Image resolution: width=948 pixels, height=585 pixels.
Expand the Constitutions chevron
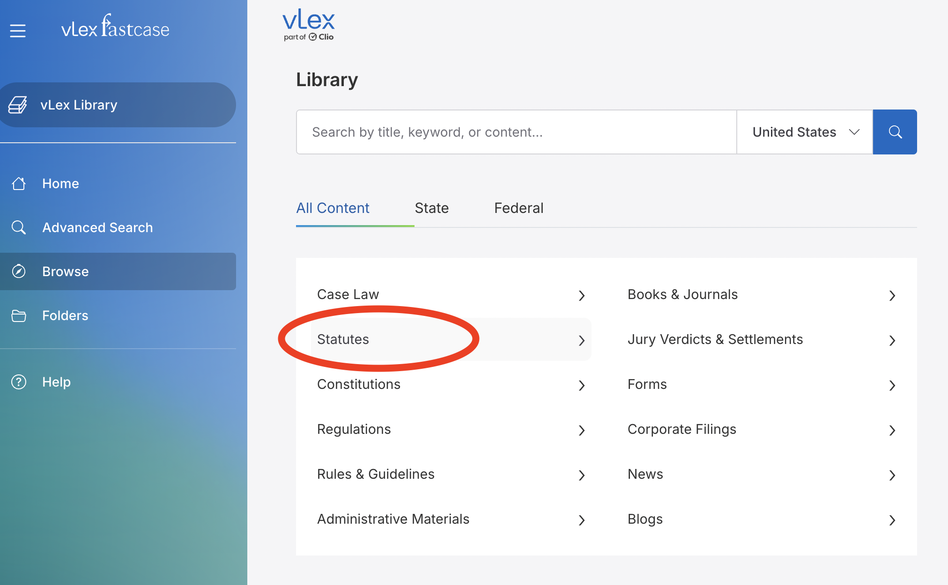[582, 385]
